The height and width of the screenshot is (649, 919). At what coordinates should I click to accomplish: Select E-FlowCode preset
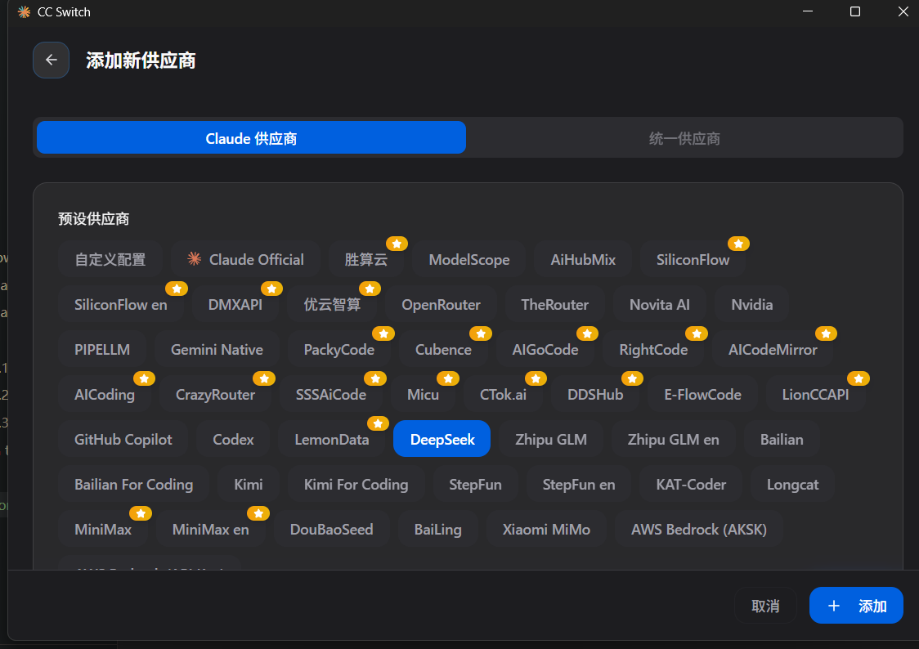(x=702, y=395)
